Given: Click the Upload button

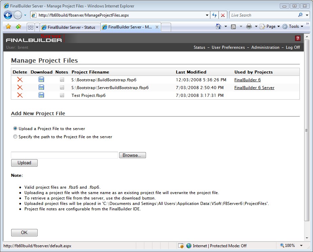Looking at the screenshot, I should (x=24, y=163).
